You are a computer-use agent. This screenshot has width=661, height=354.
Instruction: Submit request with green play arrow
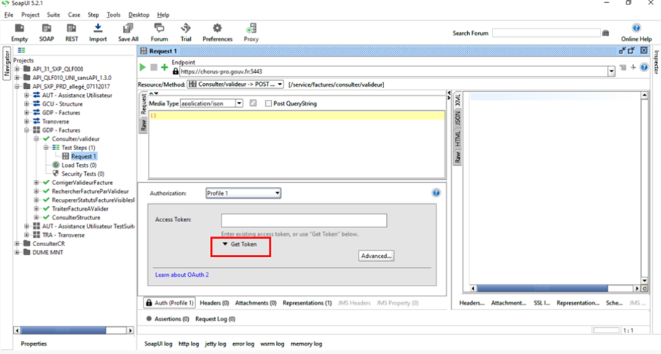coord(143,67)
